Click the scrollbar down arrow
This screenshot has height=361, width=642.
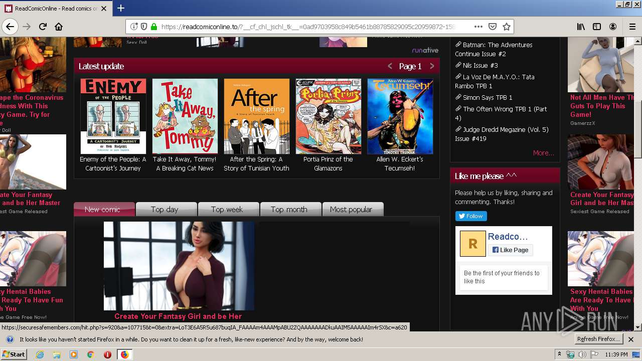tap(638, 327)
